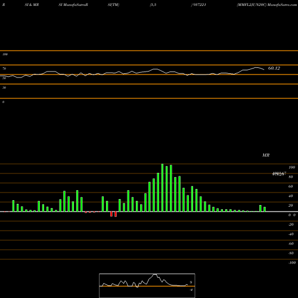Click the "(5,5" parameter text in header

(153, 5)
